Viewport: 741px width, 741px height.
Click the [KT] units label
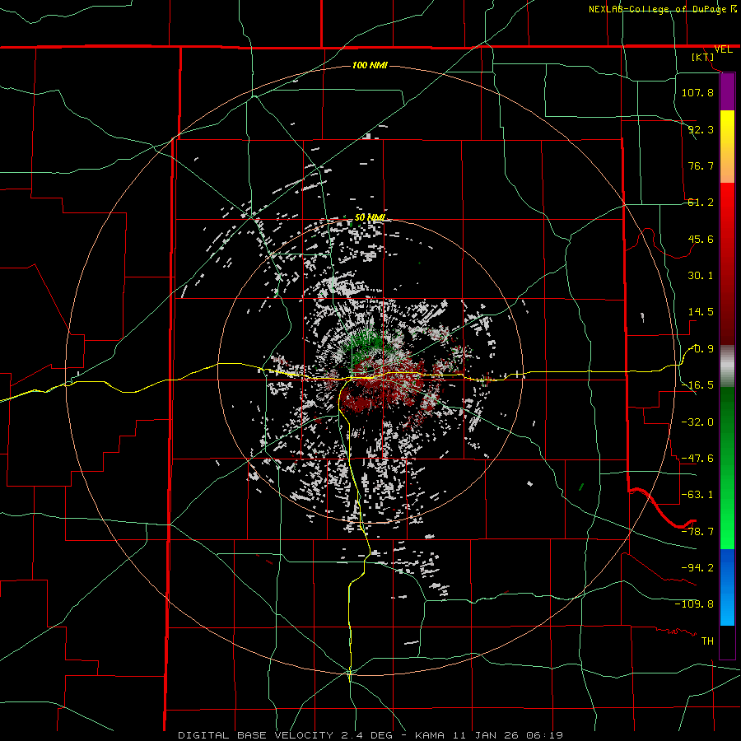coord(703,57)
